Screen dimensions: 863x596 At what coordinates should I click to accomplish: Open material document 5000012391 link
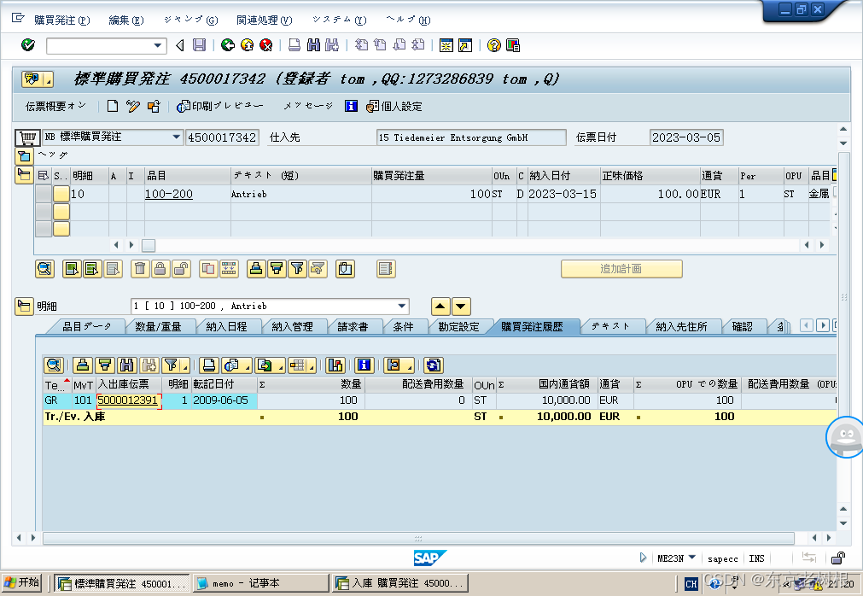(x=127, y=400)
